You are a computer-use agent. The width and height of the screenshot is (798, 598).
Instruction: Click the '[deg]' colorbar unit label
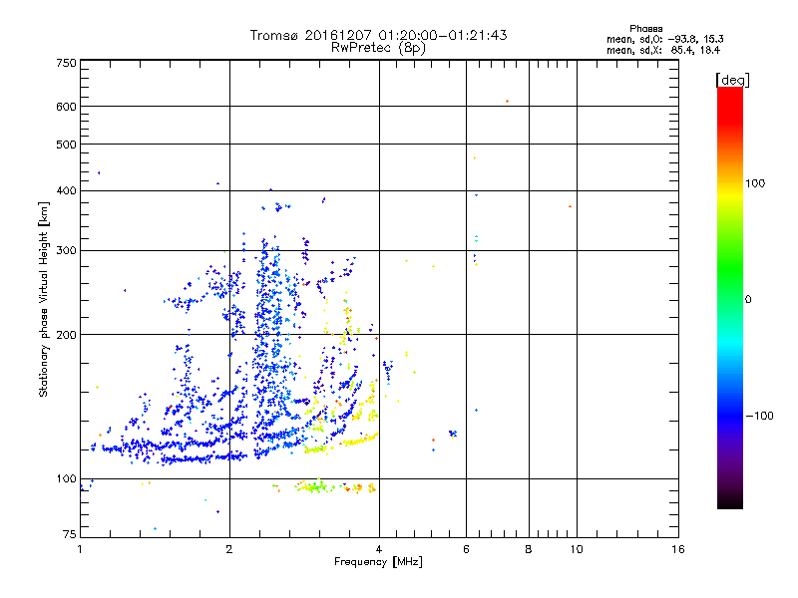point(732,80)
